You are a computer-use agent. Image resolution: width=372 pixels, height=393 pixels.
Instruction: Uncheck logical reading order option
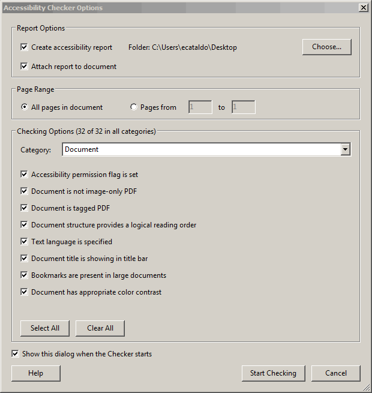pyautogui.click(x=25, y=225)
